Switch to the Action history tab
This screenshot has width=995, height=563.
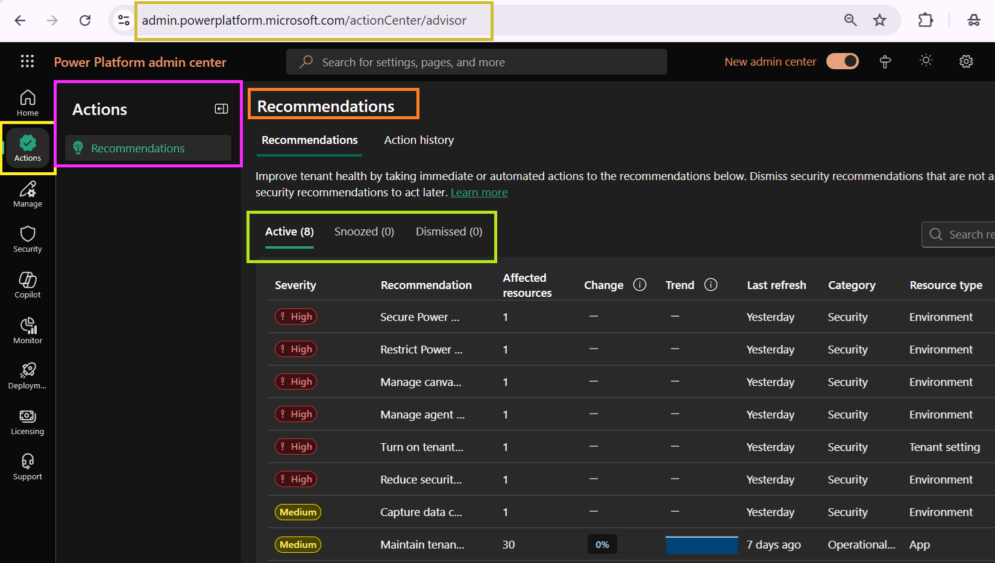pyautogui.click(x=418, y=140)
